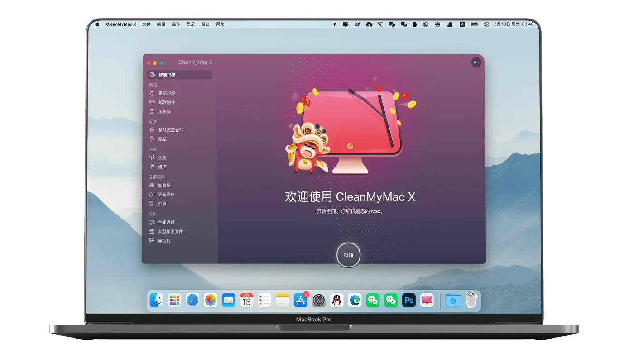Open System Preferences from the Dock
This screenshot has width=634, height=358.
tap(319, 300)
